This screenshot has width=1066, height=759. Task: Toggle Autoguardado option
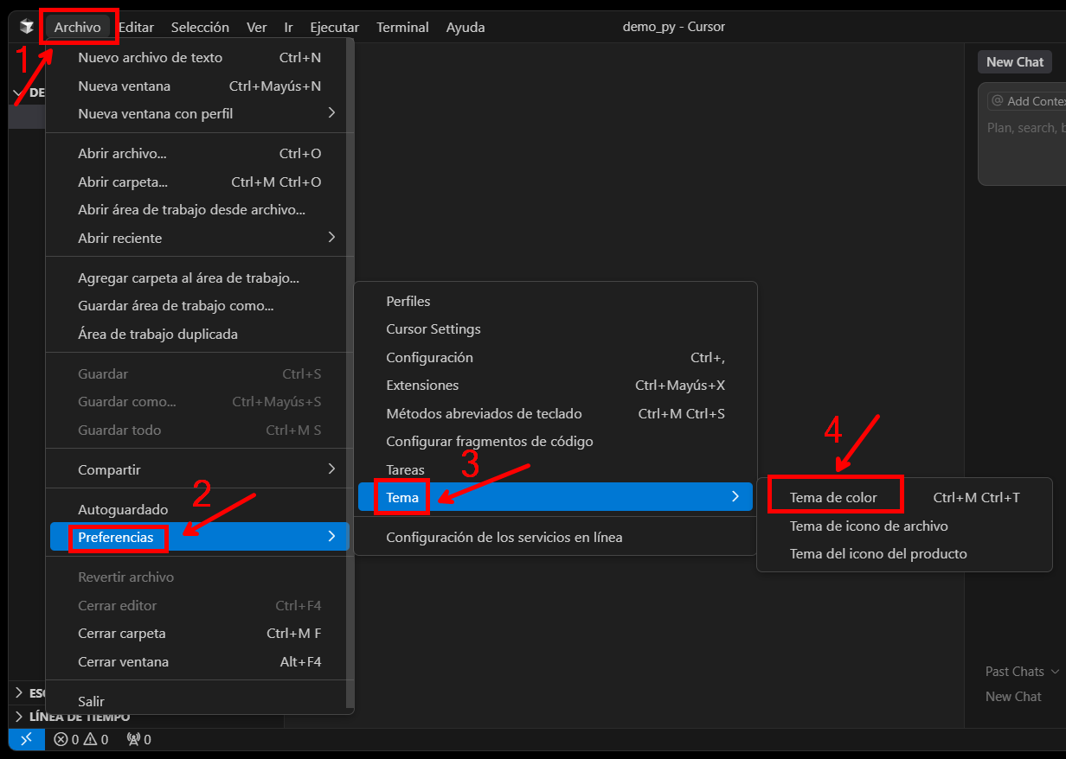199,509
